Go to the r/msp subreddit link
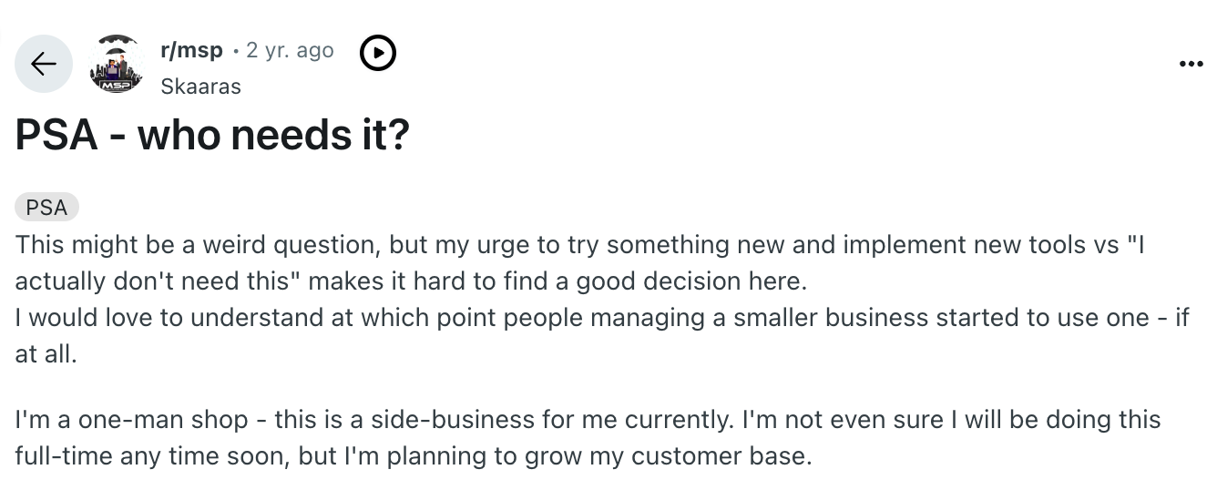1217x490 pixels. pyautogui.click(x=191, y=51)
